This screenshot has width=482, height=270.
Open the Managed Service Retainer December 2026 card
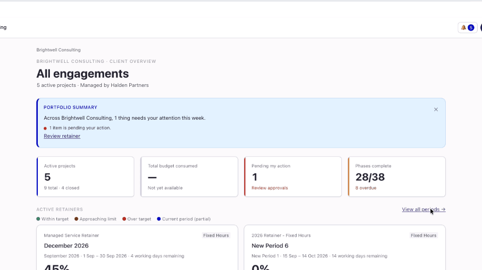click(x=137, y=247)
